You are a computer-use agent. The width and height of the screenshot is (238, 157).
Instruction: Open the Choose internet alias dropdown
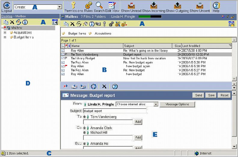(x=156, y=104)
